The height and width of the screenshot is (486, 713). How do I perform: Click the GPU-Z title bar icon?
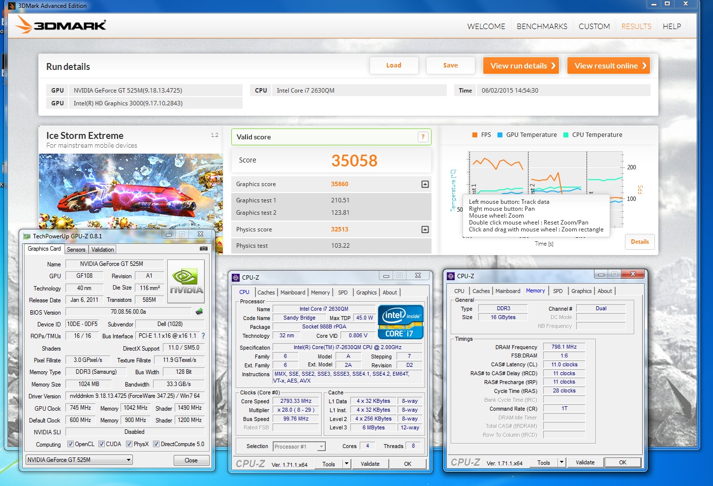point(28,236)
